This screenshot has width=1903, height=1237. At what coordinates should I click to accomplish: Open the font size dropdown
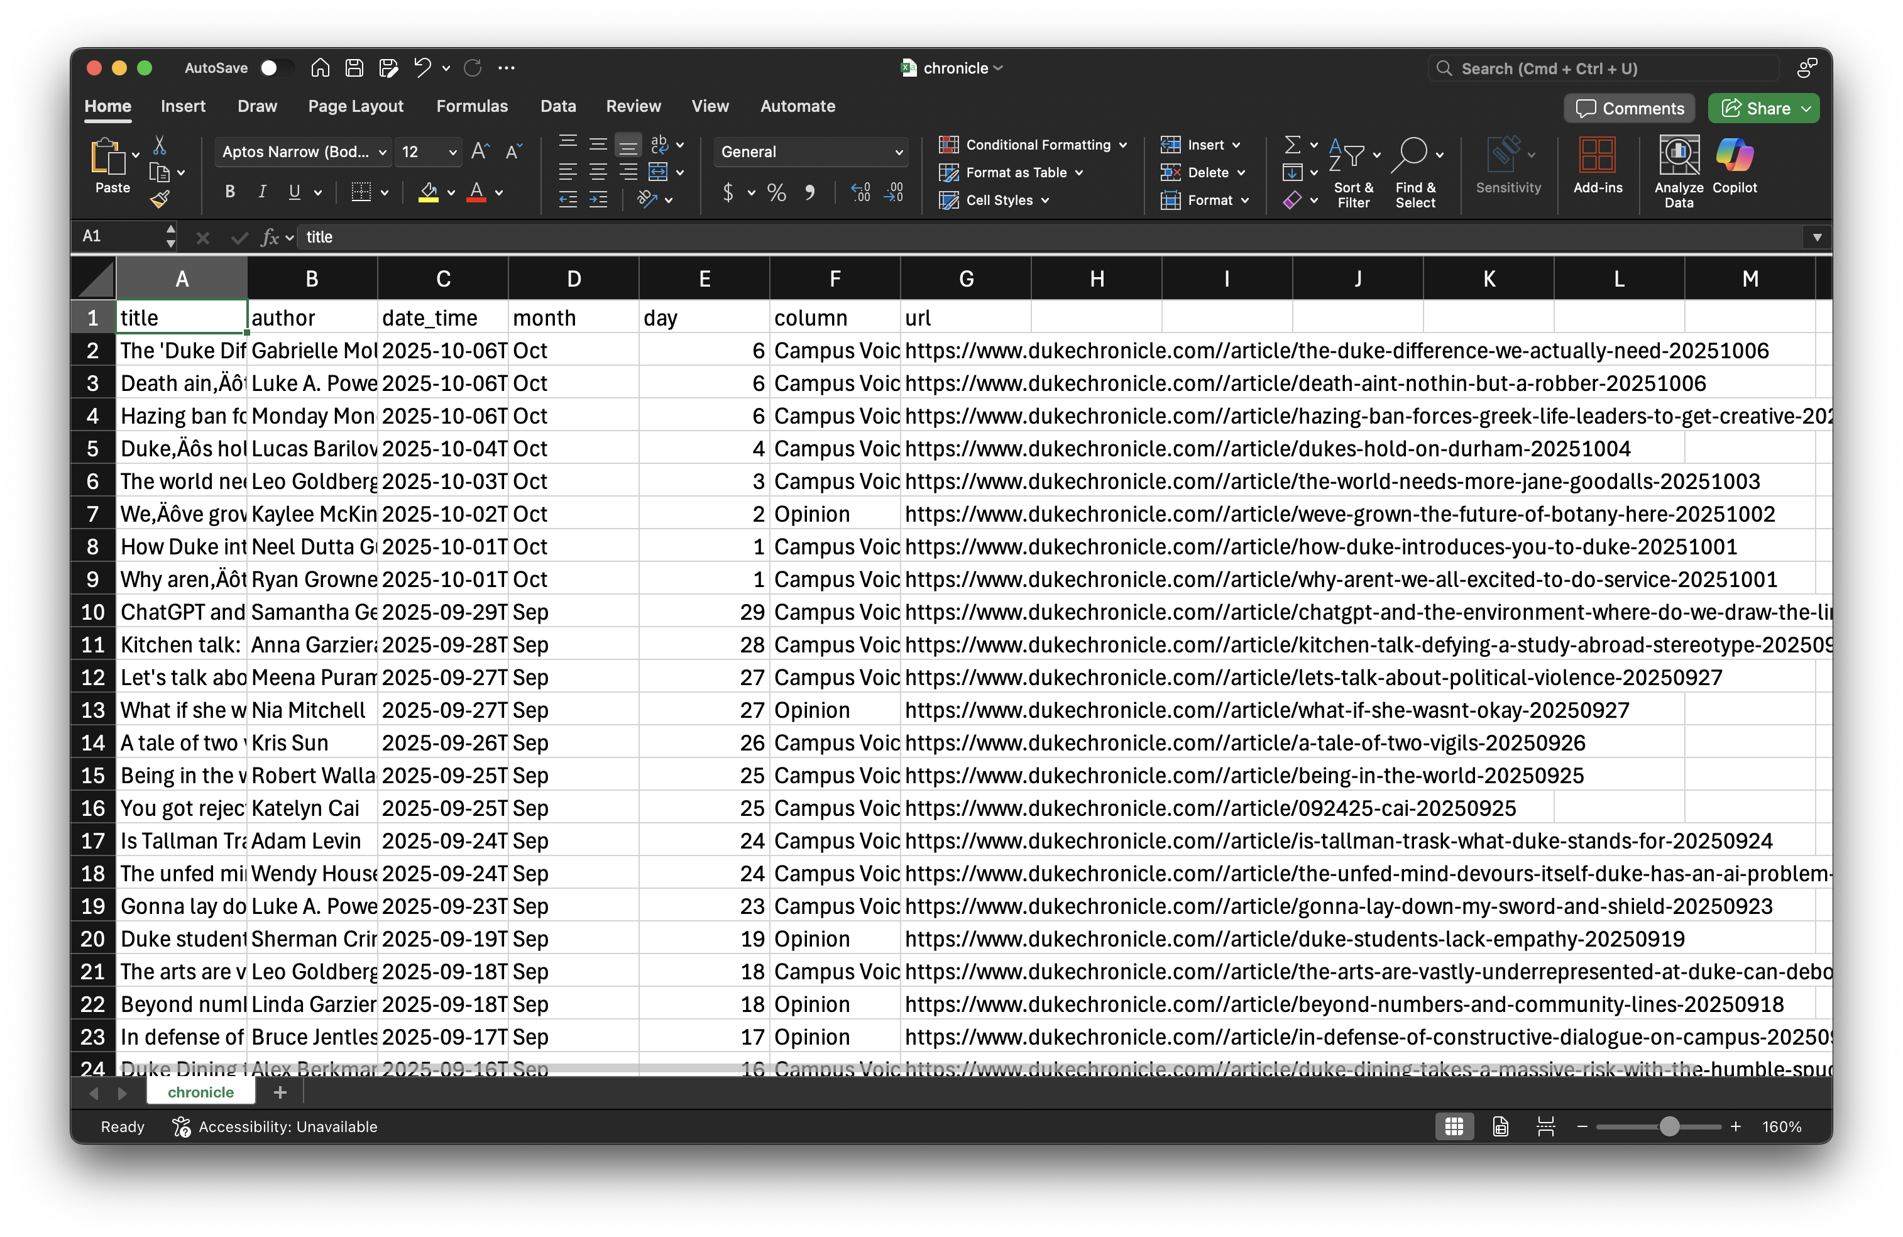(x=452, y=152)
